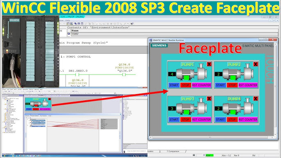Screen dimensions: 281x158
Task: Close the PUMP1 faceplate with X
Action: pos(209,64)
